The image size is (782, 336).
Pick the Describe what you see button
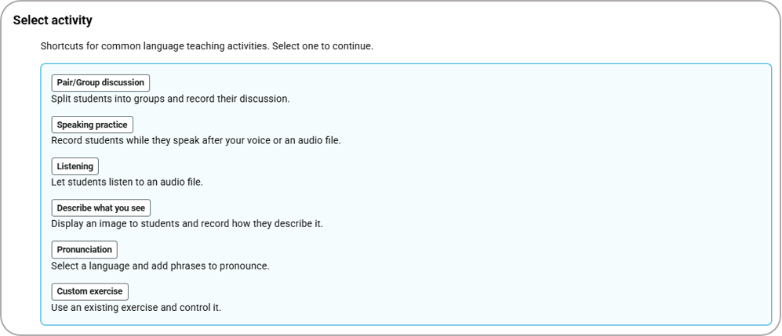pyautogui.click(x=100, y=208)
